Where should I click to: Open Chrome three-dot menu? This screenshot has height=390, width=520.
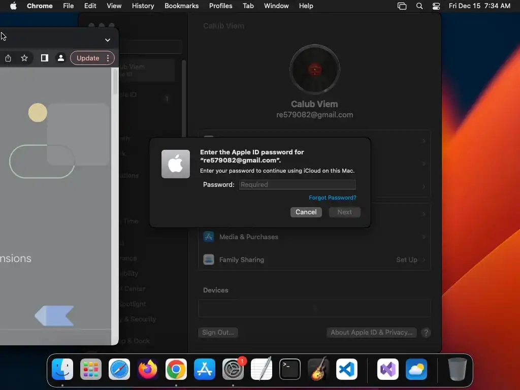click(108, 58)
